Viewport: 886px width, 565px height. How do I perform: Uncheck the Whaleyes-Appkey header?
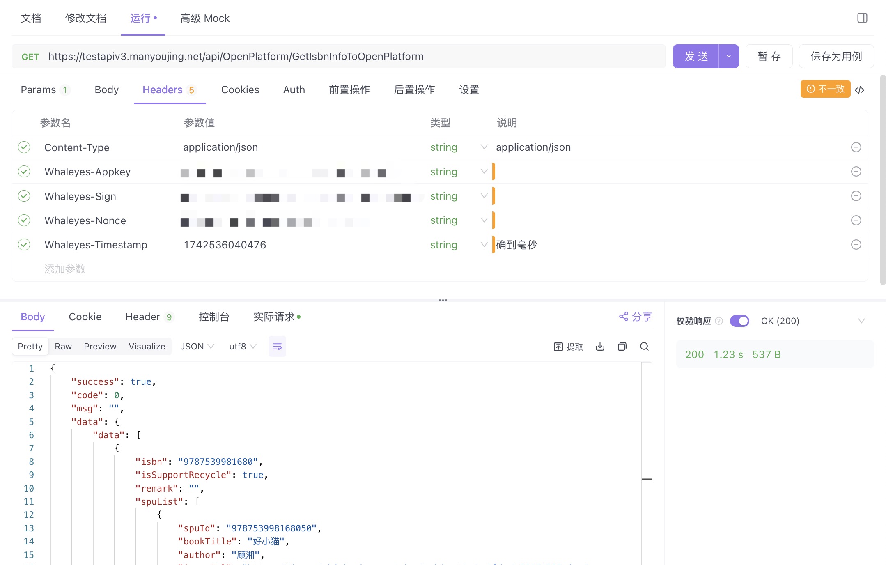24,172
